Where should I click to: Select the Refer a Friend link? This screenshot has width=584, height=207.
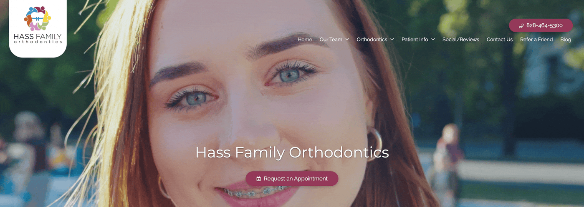click(536, 40)
